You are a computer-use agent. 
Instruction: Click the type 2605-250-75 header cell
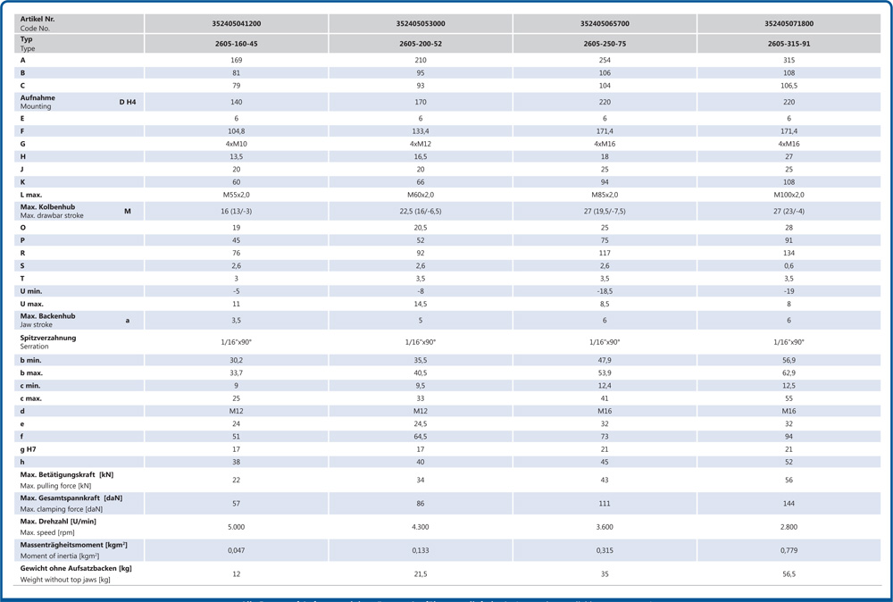(x=605, y=44)
